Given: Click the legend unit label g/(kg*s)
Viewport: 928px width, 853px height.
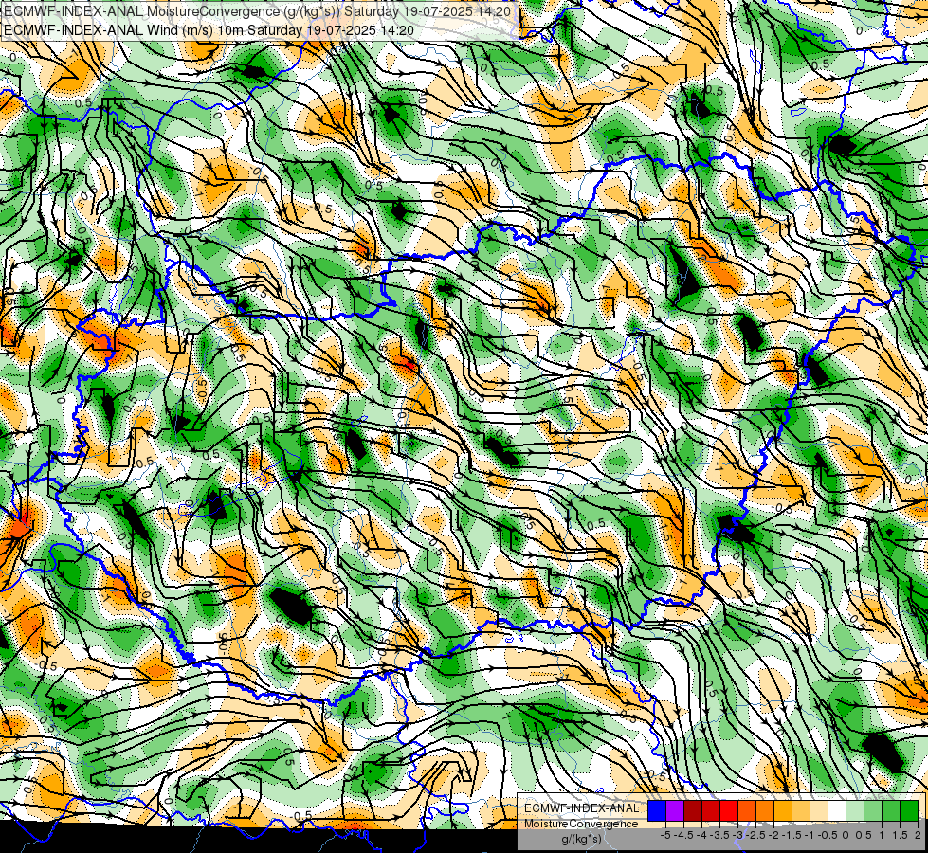Looking at the screenshot, I should point(582,839).
